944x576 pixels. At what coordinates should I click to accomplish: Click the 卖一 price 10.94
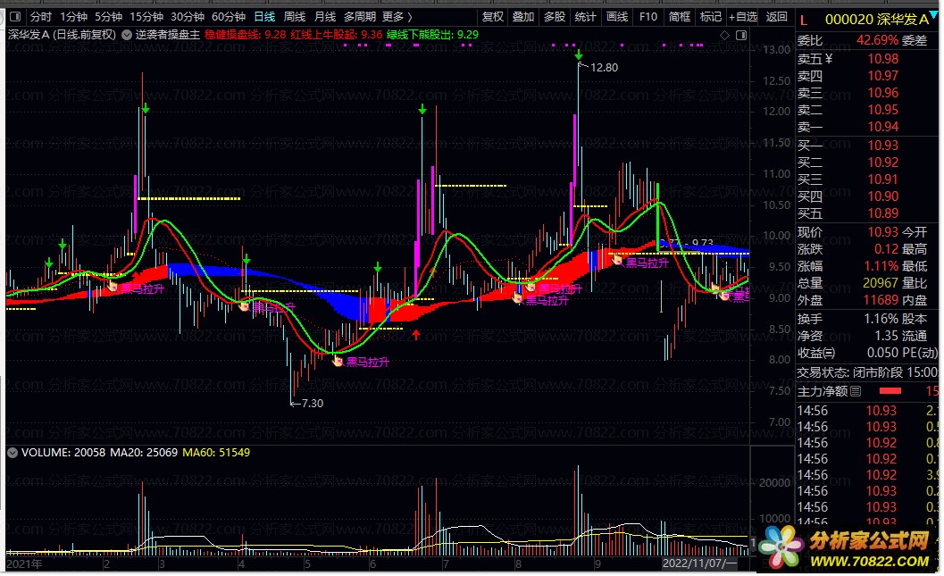[882, 127]
